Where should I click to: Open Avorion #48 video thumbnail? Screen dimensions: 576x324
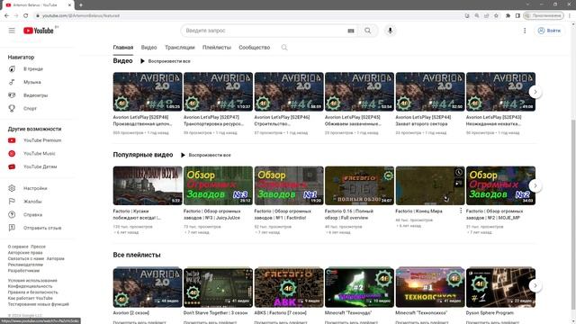coord(148,92)
